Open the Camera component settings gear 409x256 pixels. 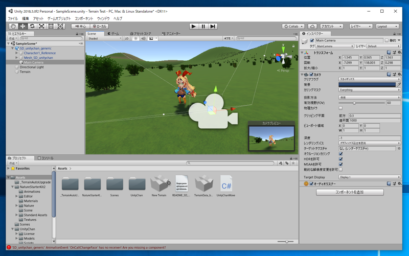[399, 74]
